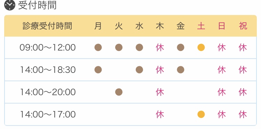Click the 14:00〜20:00 time label
The height and width of the screenshot is (129, 261).
pyautogui.click(x=48, y=92)
